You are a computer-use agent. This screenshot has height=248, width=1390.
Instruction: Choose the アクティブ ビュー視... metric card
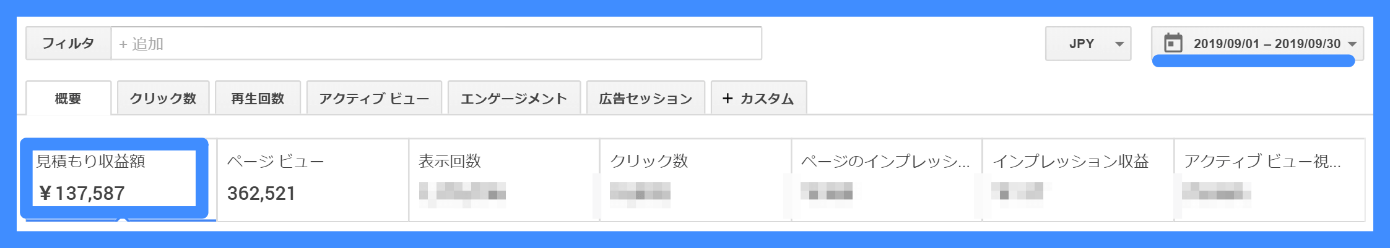coord(1269,180)
